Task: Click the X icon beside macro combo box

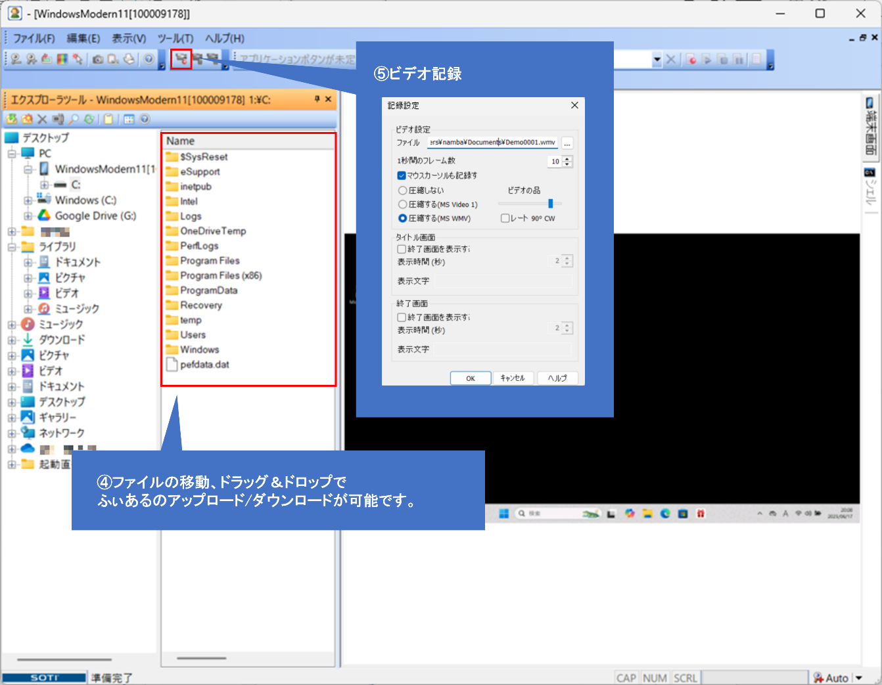Action: click(670, 60)
